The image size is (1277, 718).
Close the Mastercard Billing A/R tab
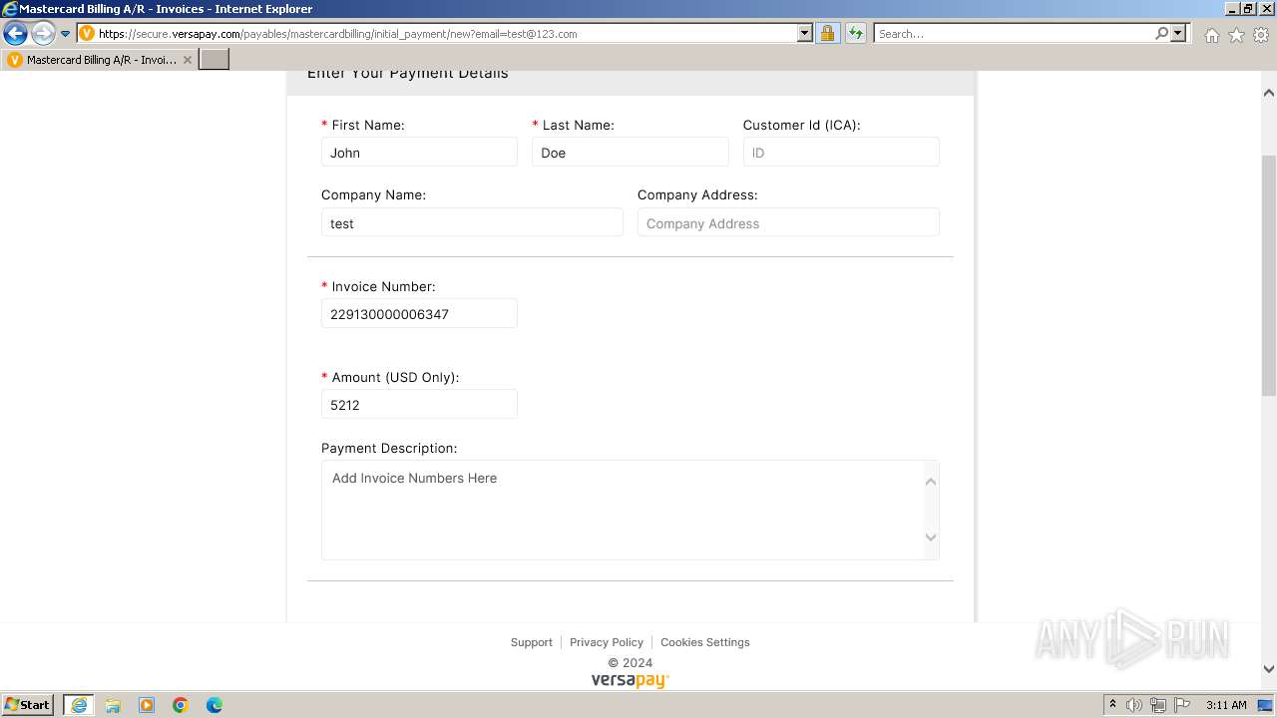[x=188, y=60]
